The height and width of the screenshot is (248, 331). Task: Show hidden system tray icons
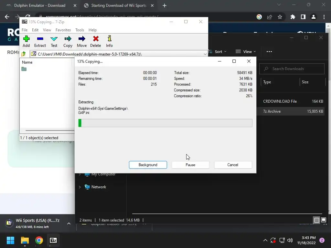(265, 240)
